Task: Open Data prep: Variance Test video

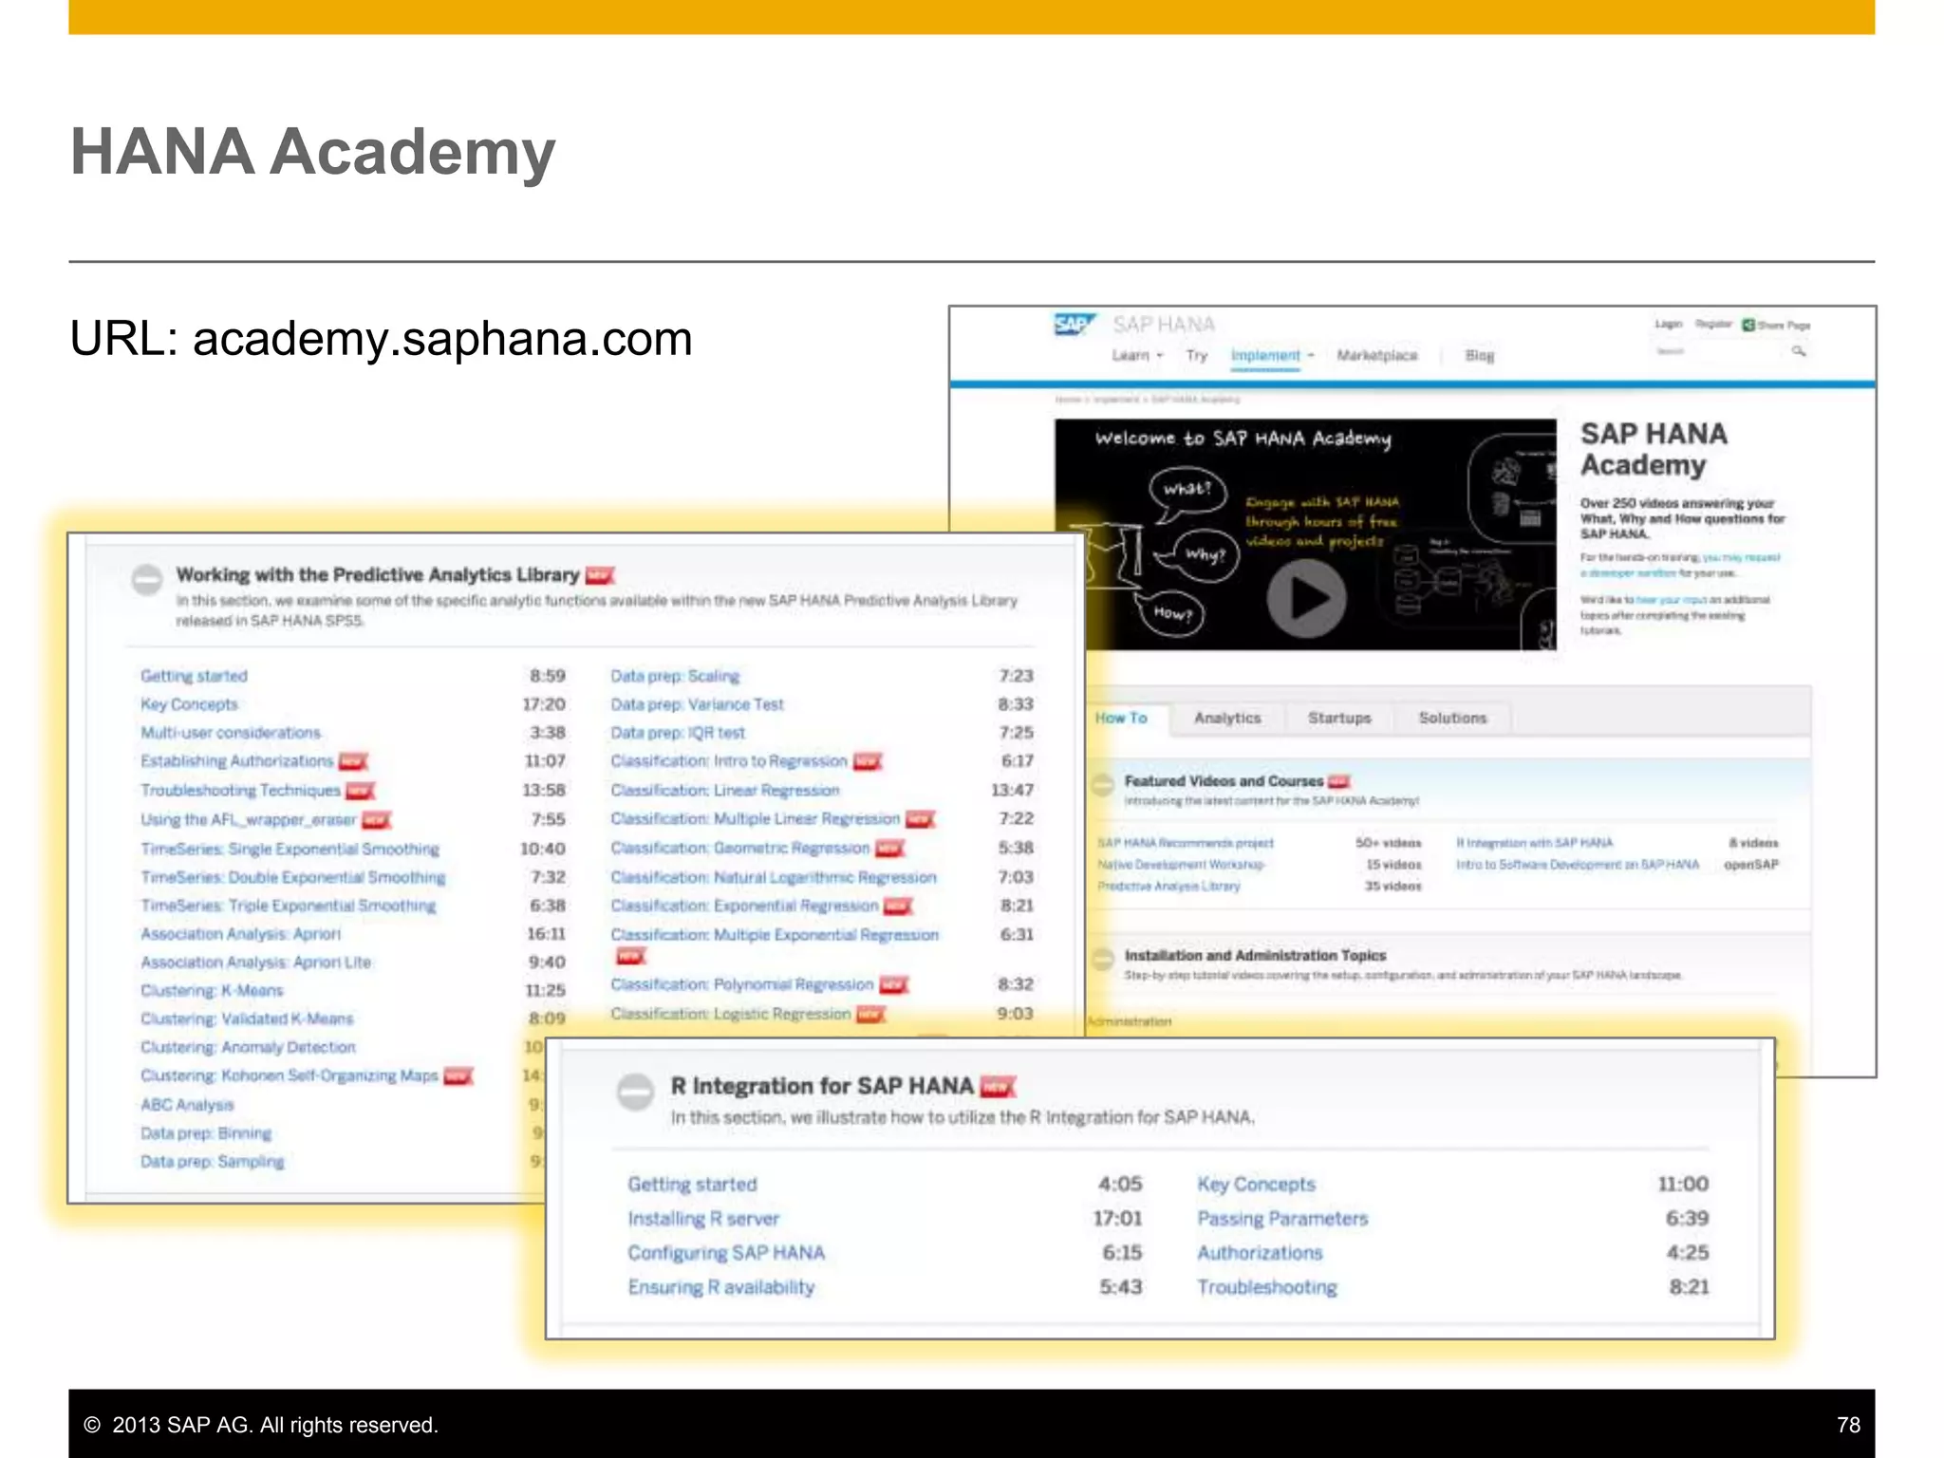Action: [x=698, y=704]
